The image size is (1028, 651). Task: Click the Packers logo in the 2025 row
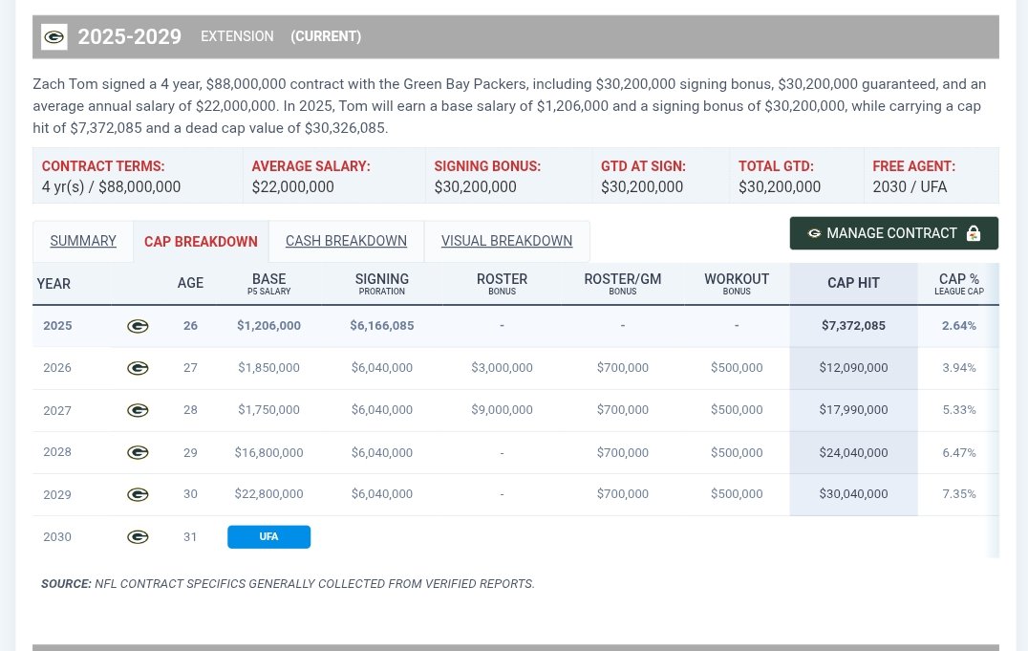pos(138,326)
